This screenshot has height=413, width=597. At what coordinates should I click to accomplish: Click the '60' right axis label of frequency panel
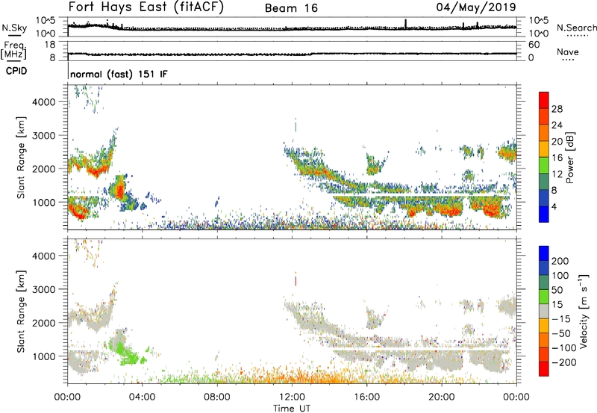point(534,45)
